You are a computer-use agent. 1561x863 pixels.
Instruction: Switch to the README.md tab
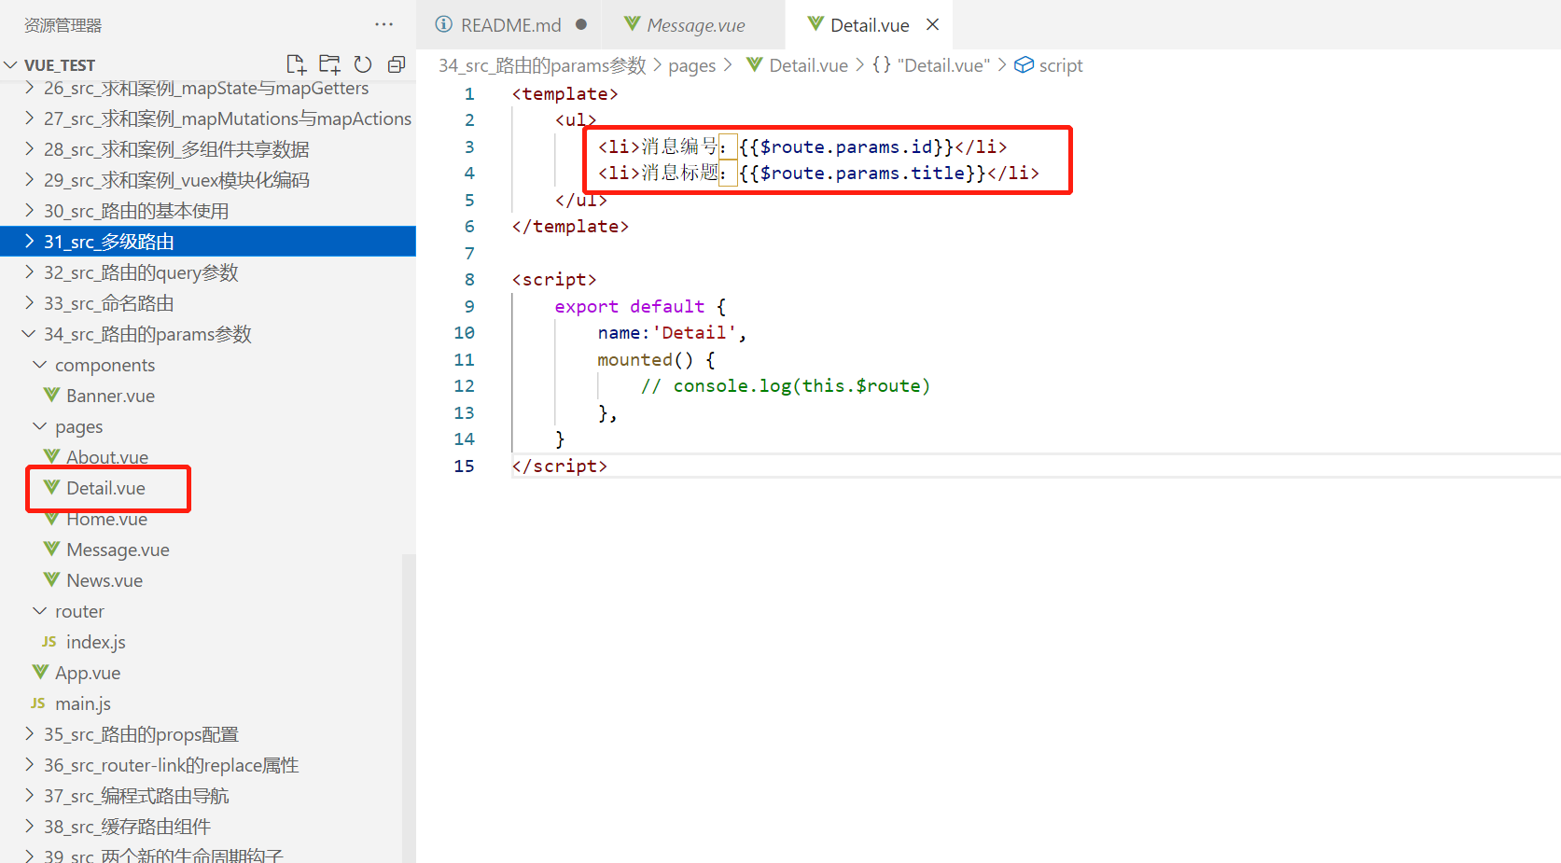[510, 25]
